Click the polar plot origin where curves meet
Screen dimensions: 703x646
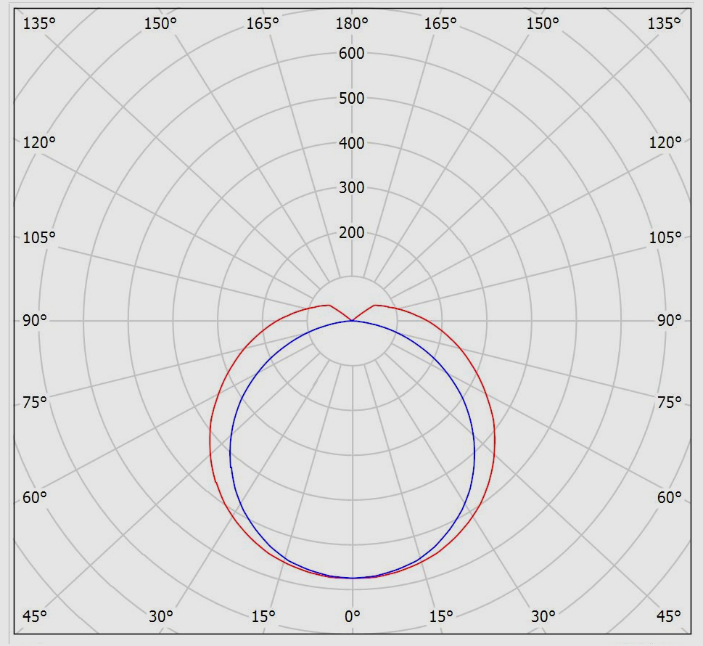[x=352, y=320]
